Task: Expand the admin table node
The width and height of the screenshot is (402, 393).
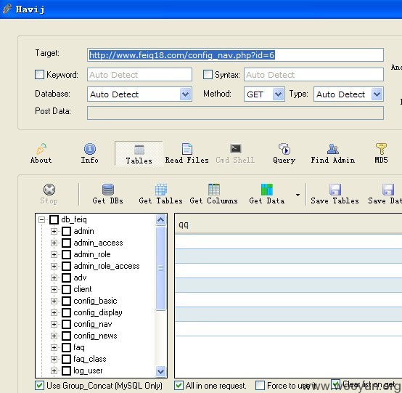Action: [54, 231]
